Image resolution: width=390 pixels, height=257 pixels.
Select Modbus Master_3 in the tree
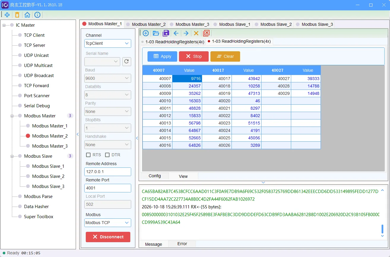pos(50,146)
